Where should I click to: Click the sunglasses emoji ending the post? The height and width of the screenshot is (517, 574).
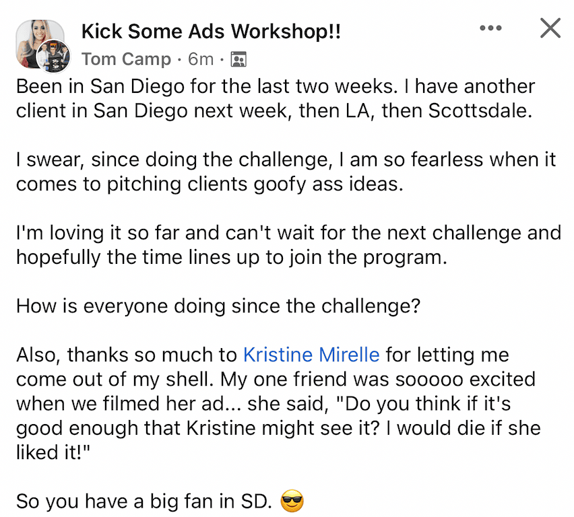pos(292,501)
